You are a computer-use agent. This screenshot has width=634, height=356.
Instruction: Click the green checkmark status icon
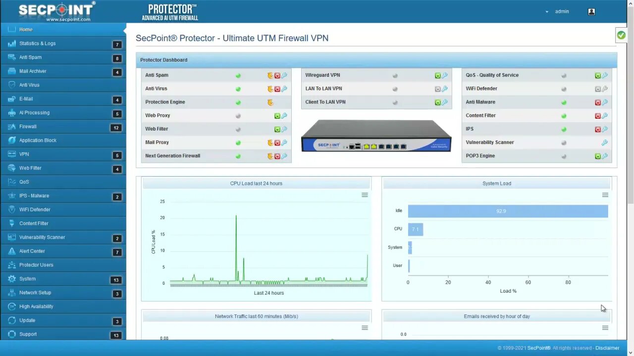pos(621,35)
